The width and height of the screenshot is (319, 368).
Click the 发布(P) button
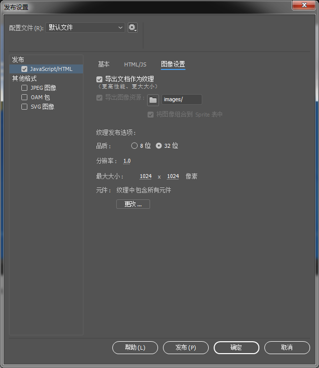(186, 348)
